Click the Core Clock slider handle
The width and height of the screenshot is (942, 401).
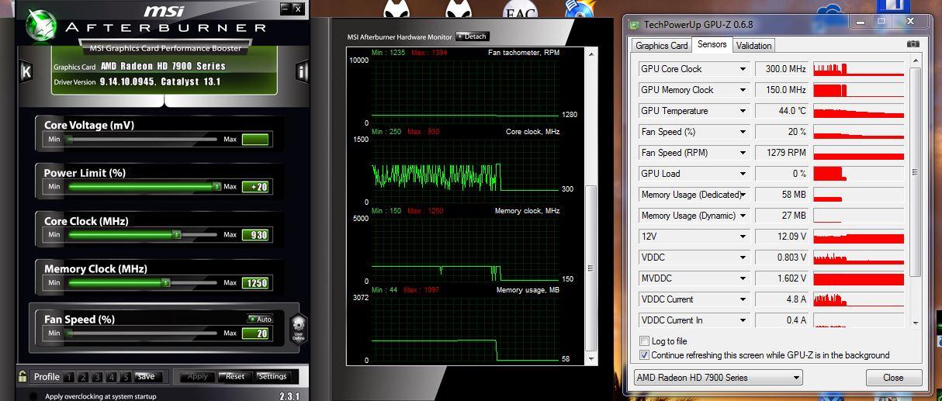tap(177, 234)
